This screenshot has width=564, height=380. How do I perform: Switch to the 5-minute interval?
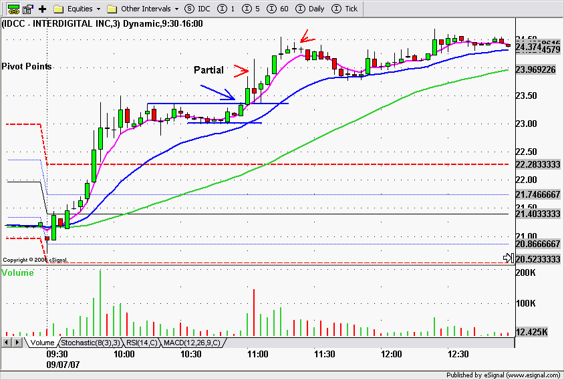(251, 9)
